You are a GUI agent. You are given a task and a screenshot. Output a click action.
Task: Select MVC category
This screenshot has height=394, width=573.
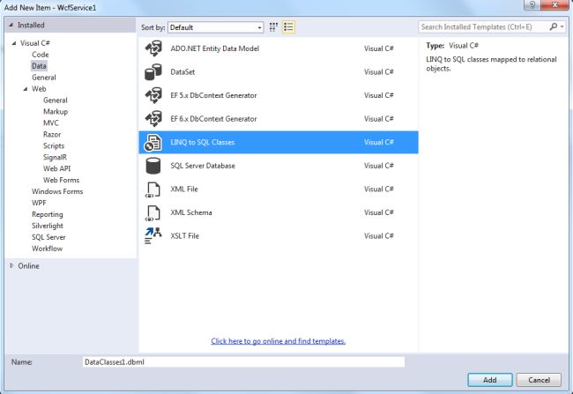[x=51, y=123]
